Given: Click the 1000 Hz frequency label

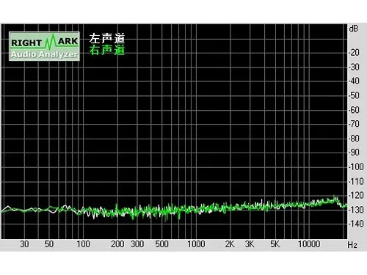Looking at the screenshot, I should click(196, 244).
